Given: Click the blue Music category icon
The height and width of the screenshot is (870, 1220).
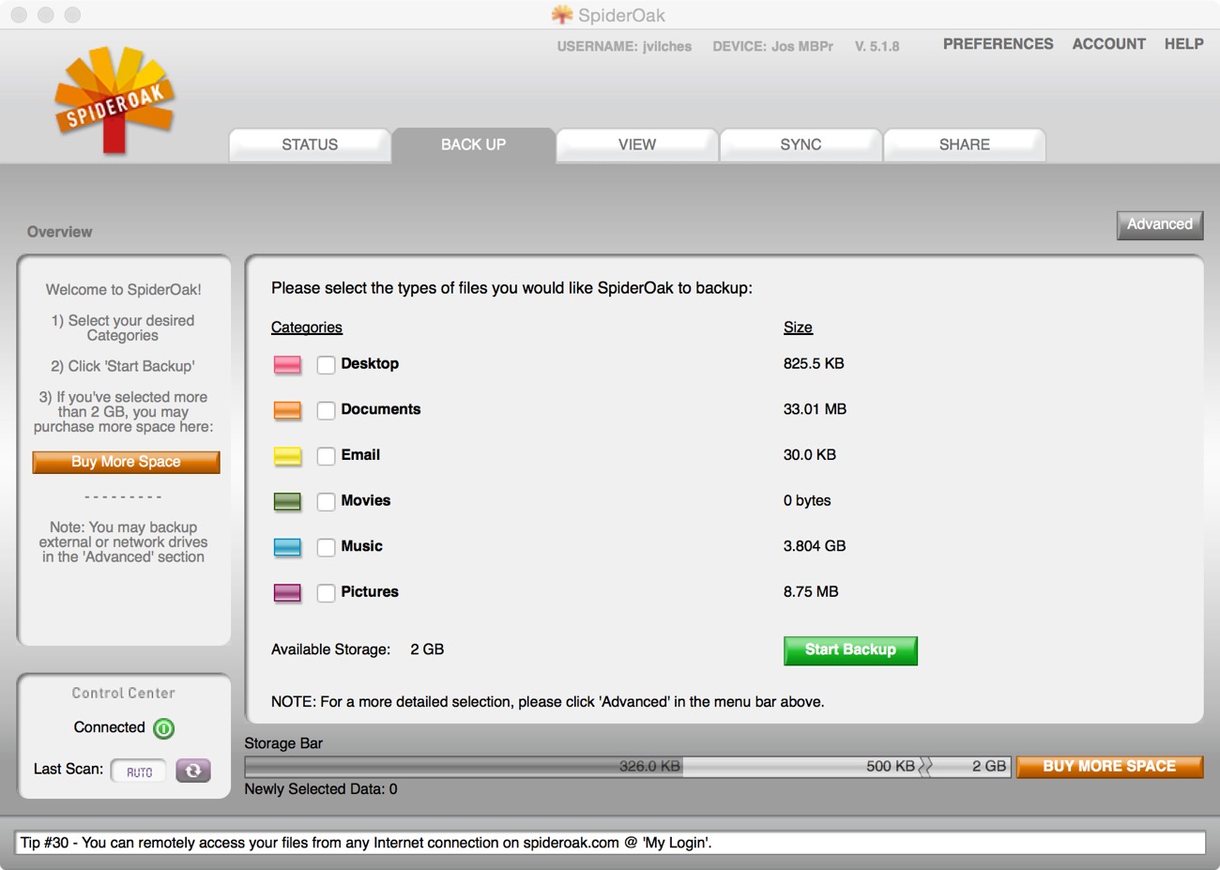Looking at the screenshot, I should 287,547.
